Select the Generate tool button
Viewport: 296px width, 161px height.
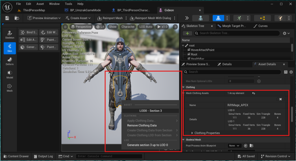[x=29, y=47]
